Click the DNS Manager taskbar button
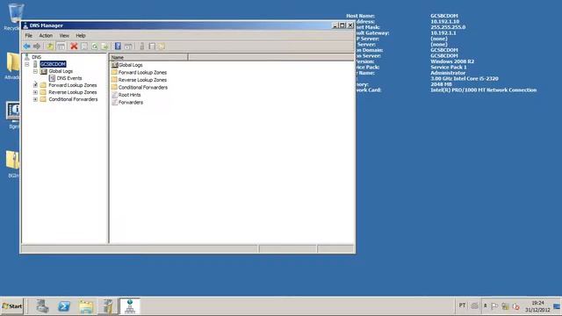Viewport: 562px width, 316px height. tap(130, 306)
